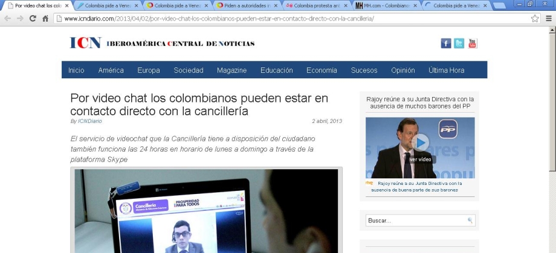Click the browser address bar URL
Viewport: 556px width, 253px height.
(219, 19)
